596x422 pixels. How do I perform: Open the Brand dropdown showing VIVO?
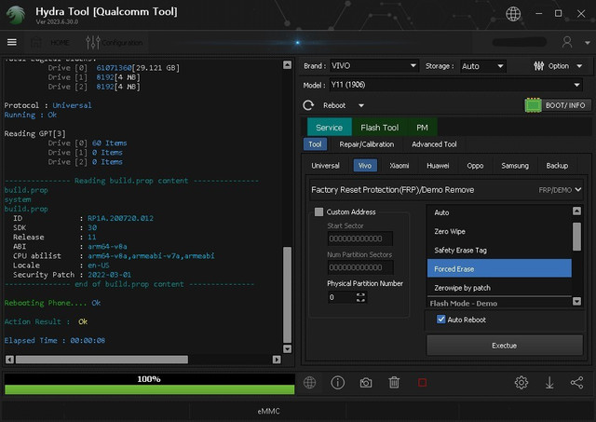(x=374, y=66)
